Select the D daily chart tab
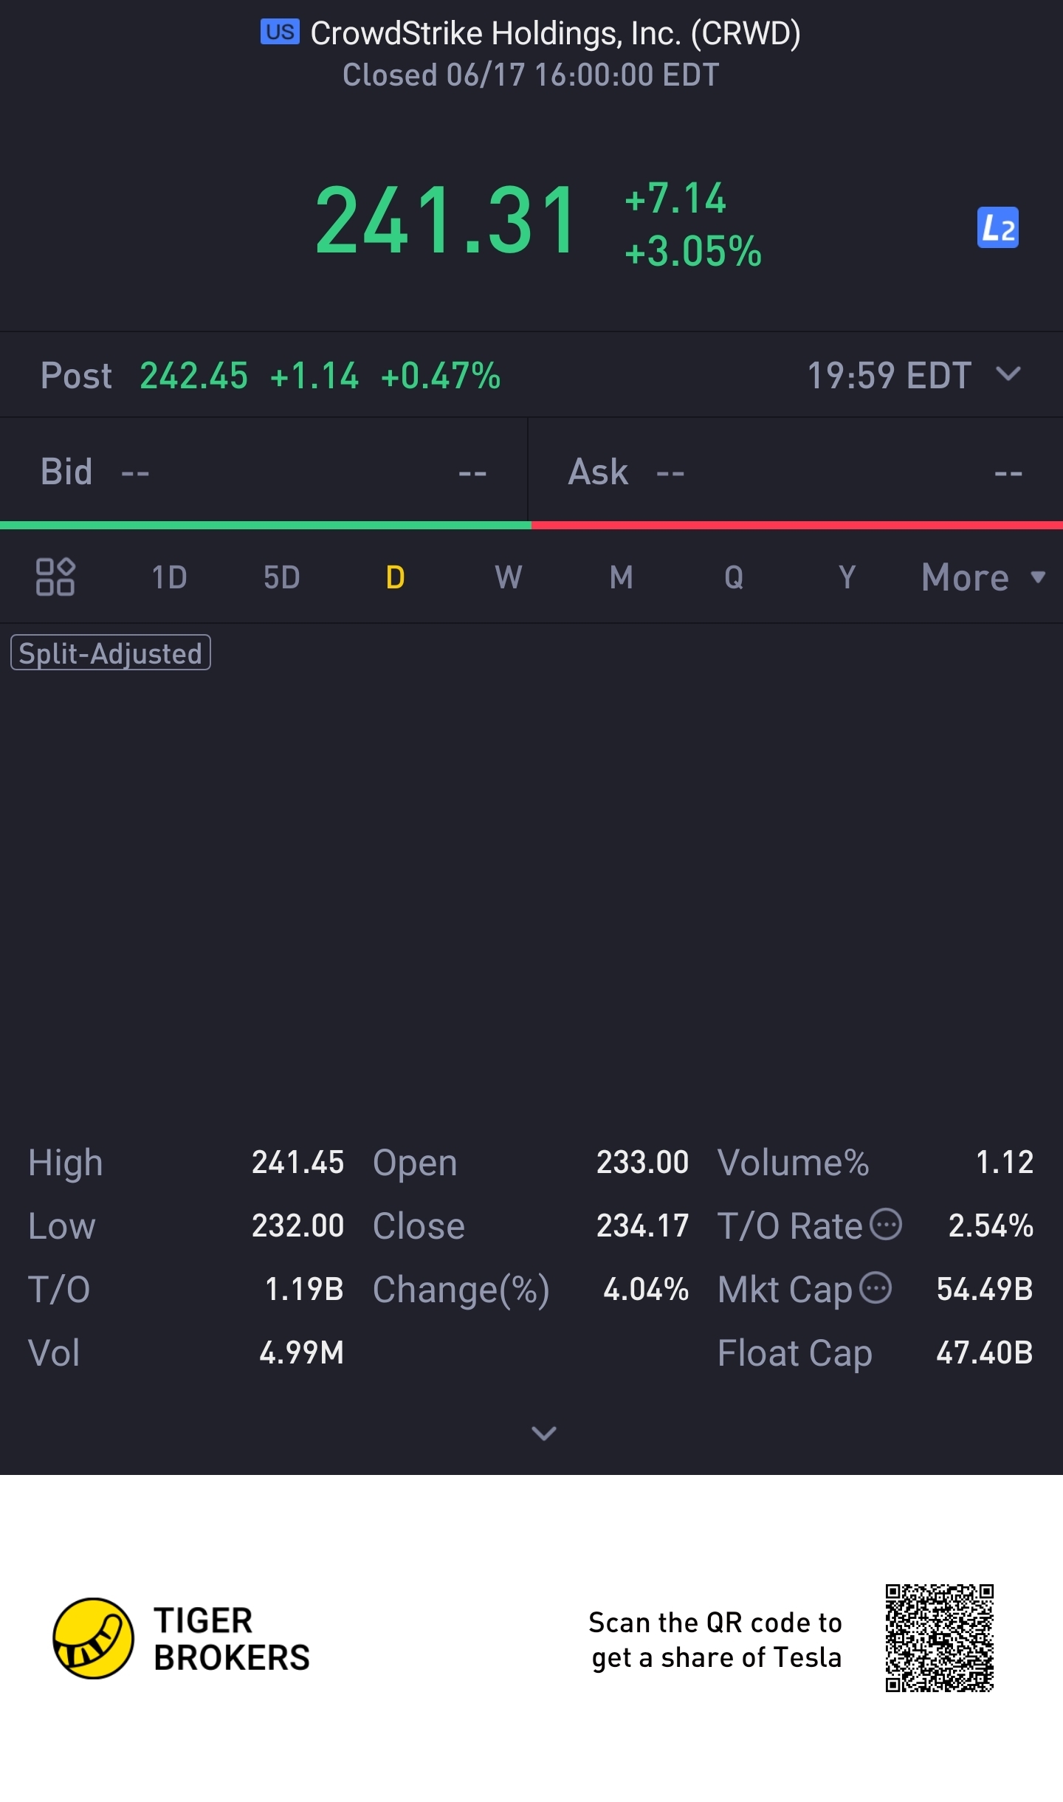 click(x=395, y=577)
